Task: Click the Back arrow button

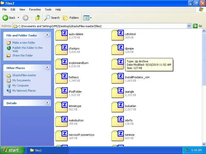Action: [x=5, y=18]
